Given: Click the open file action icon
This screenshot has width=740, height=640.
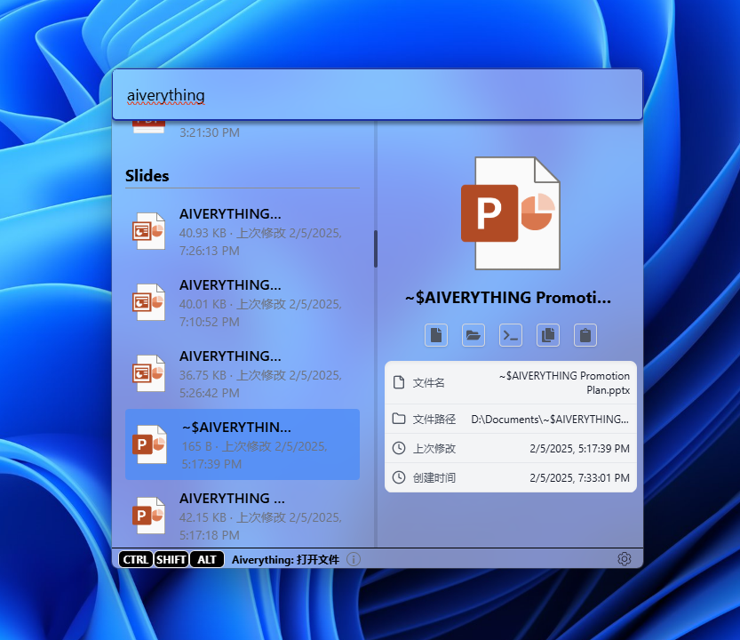Looking at the screenshot, I should [x=435, y=335].
